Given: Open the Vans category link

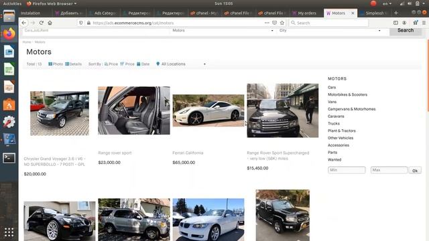Looking at the screenshot, I should coord(332,102).
